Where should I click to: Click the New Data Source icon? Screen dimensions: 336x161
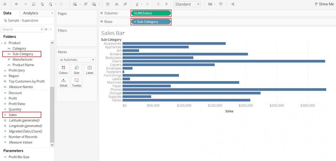pyautogui.click(x=42, y=4)
